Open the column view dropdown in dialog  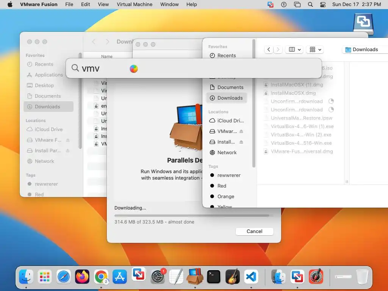coord(294,50)
